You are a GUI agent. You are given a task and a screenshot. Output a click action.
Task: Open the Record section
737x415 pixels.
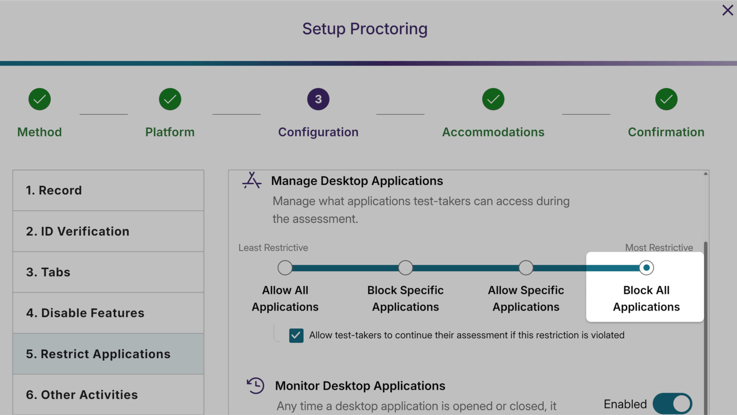108,190
